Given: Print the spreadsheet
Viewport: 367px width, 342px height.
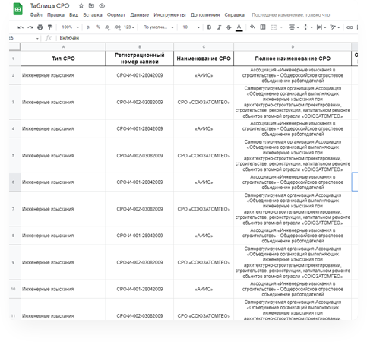Looking at the screenshot, I should (x=40, y=27).
